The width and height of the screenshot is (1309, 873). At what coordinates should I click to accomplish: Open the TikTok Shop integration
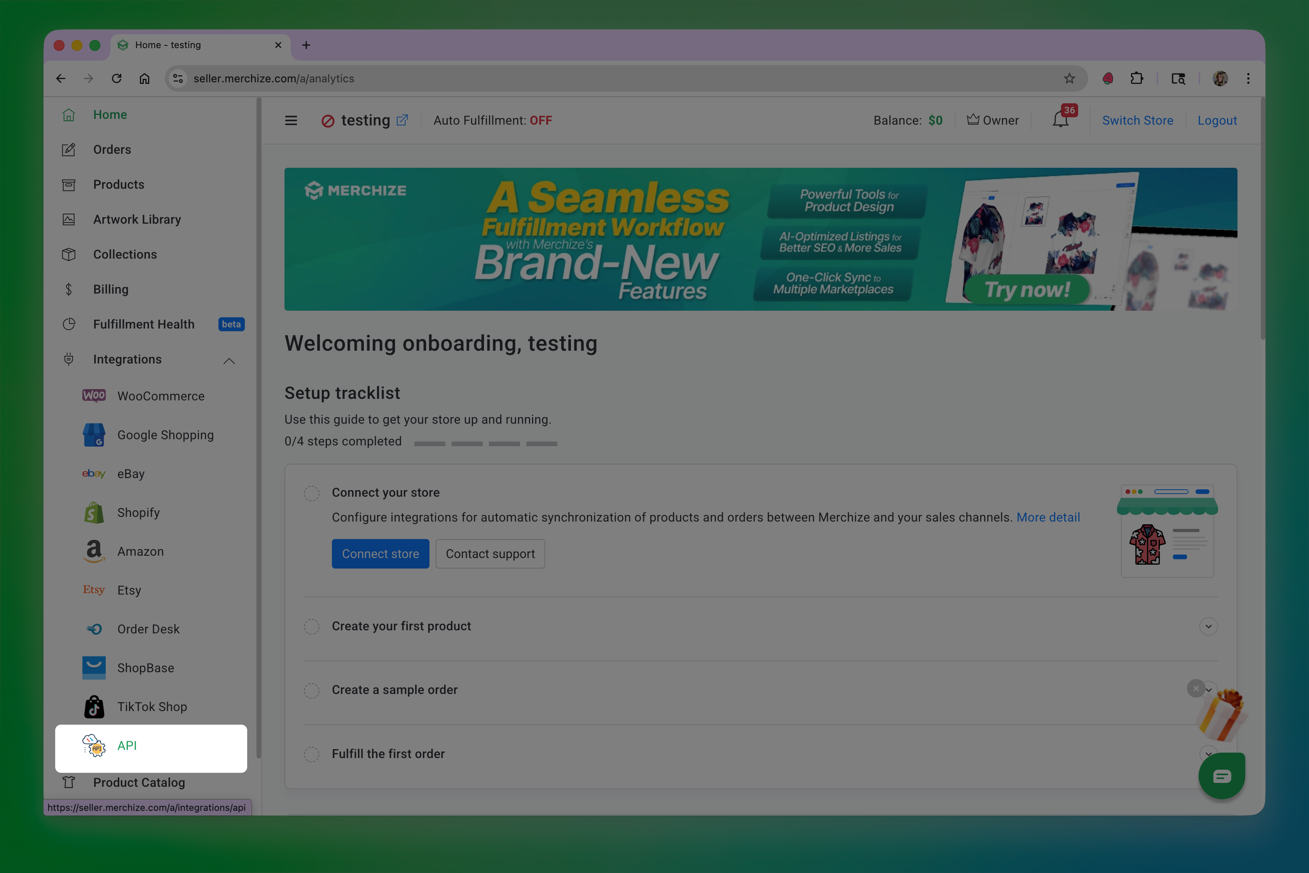152,706
